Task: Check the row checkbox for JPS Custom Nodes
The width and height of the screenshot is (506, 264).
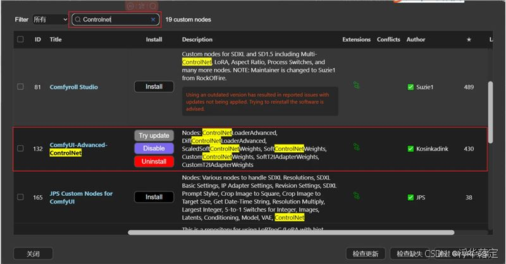Action: (x=20, y=197)
